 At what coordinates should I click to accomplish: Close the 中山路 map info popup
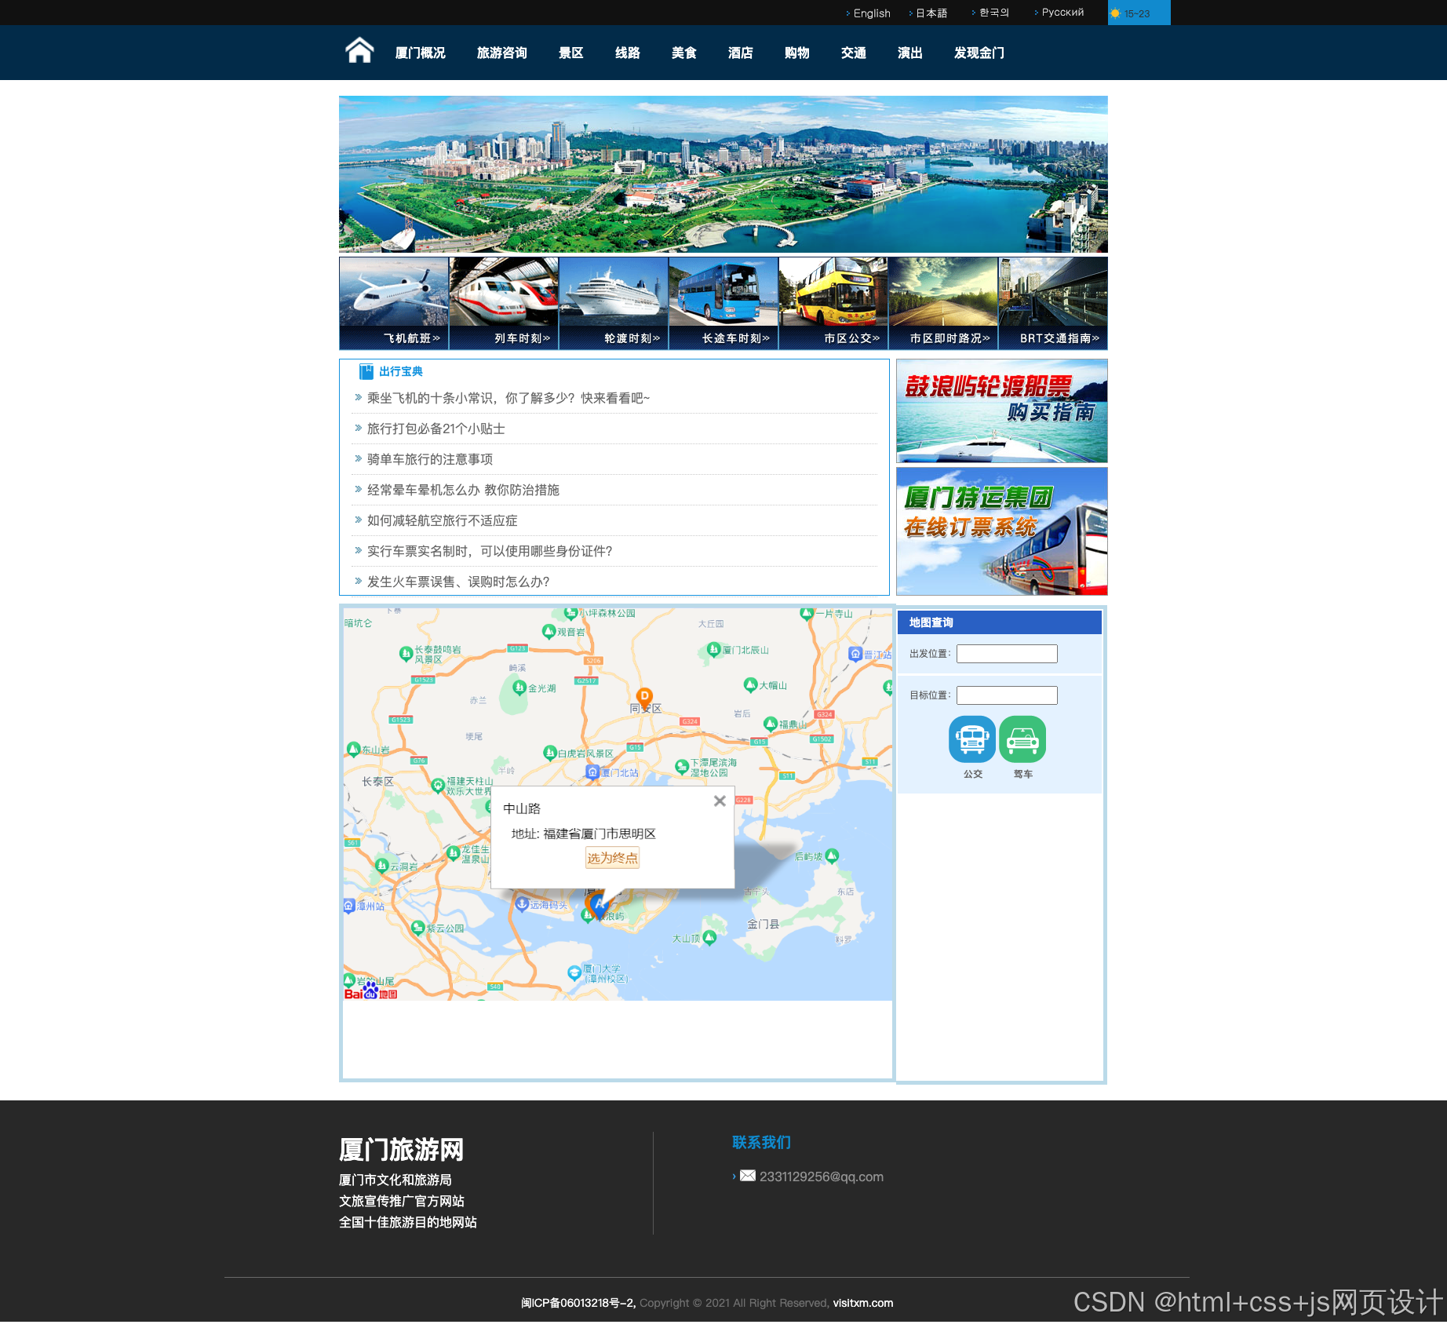click(720, 801)
